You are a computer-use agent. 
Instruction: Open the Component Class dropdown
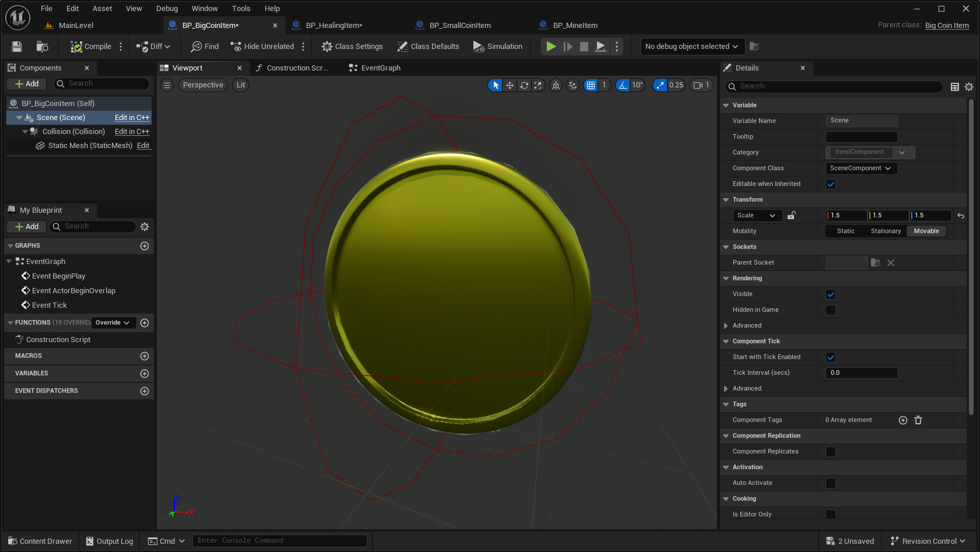pos(861,168)
